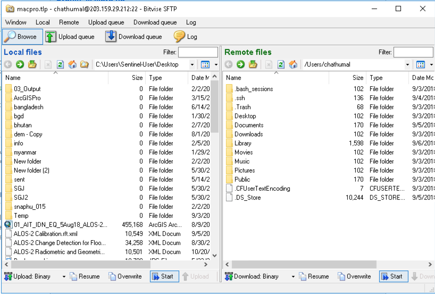
Task: Open Upload Binary mode dropdown arrow
Action: pos(64,276)
